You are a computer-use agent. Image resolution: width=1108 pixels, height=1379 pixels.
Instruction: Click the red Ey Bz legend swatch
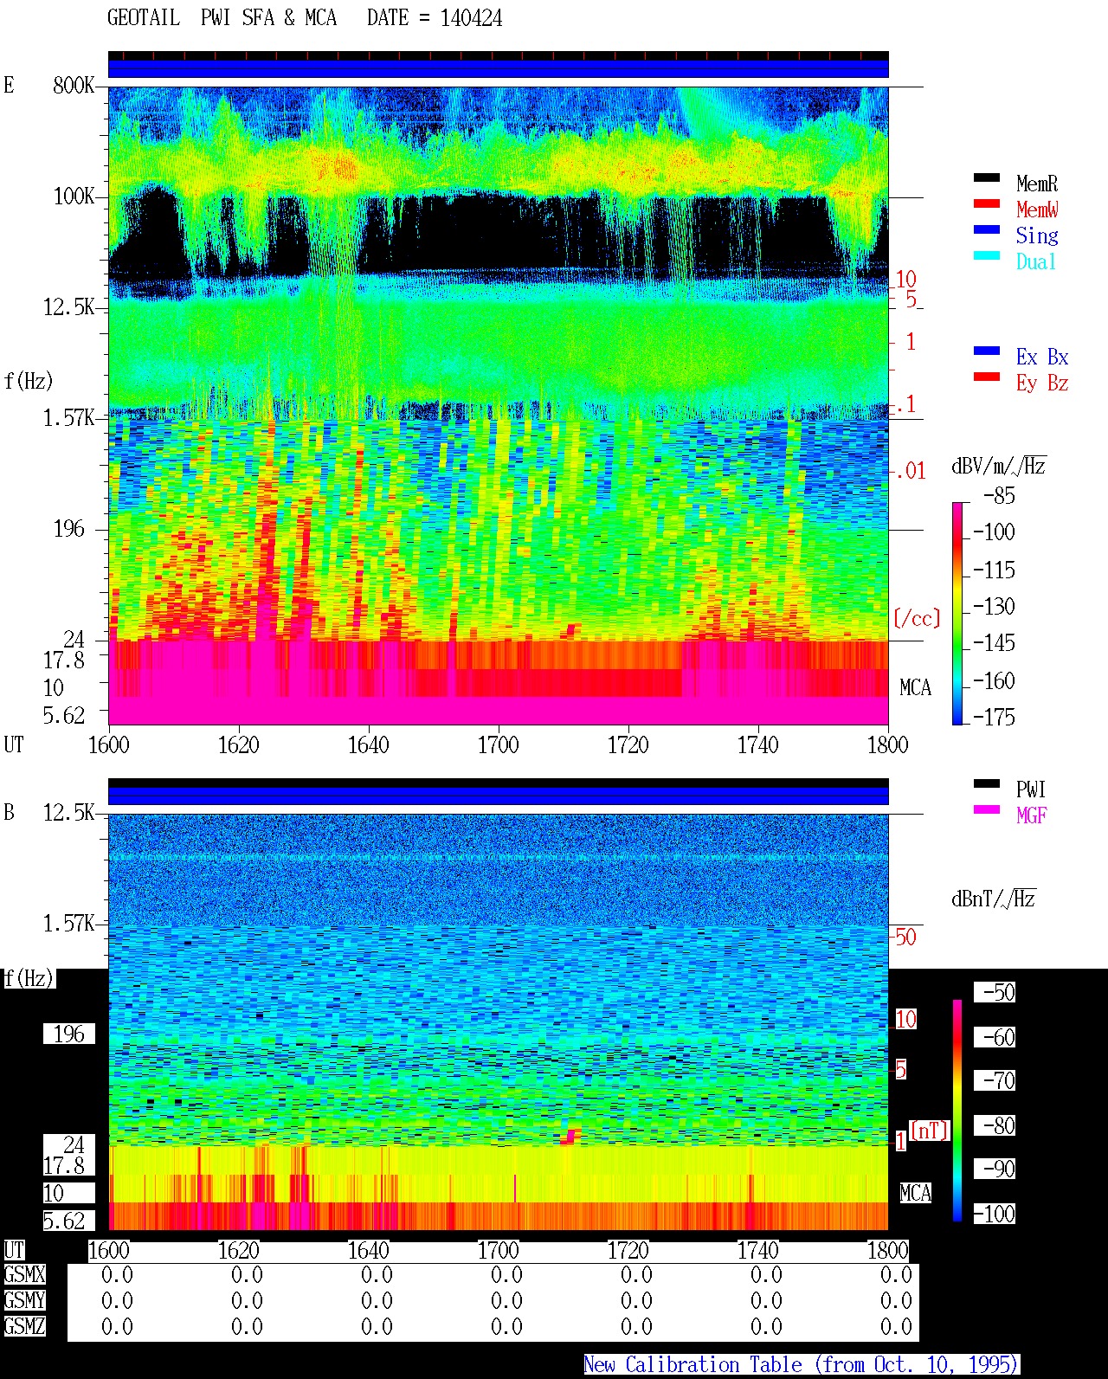pyautogui.click(x=987, y=377)
